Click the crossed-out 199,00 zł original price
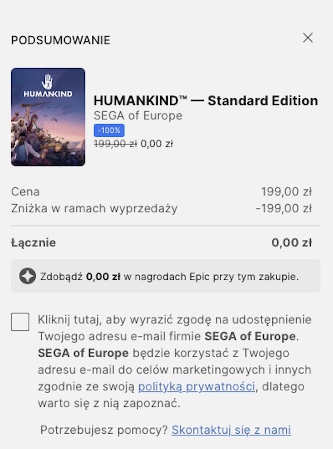The image size is (333, 449). click(x=115, y=144)
